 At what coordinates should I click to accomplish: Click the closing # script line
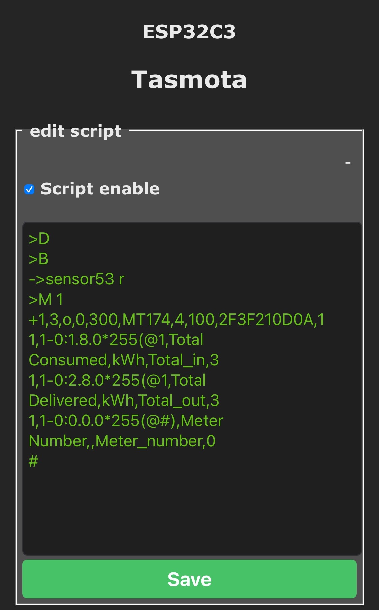click(33, 461)
